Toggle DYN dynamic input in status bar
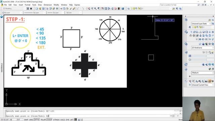 [67, 120]
